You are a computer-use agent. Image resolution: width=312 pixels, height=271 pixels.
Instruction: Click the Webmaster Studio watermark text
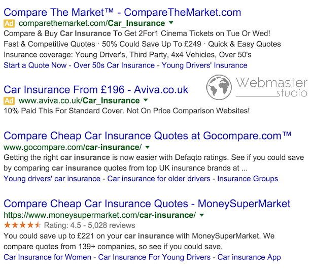[271, 87]
